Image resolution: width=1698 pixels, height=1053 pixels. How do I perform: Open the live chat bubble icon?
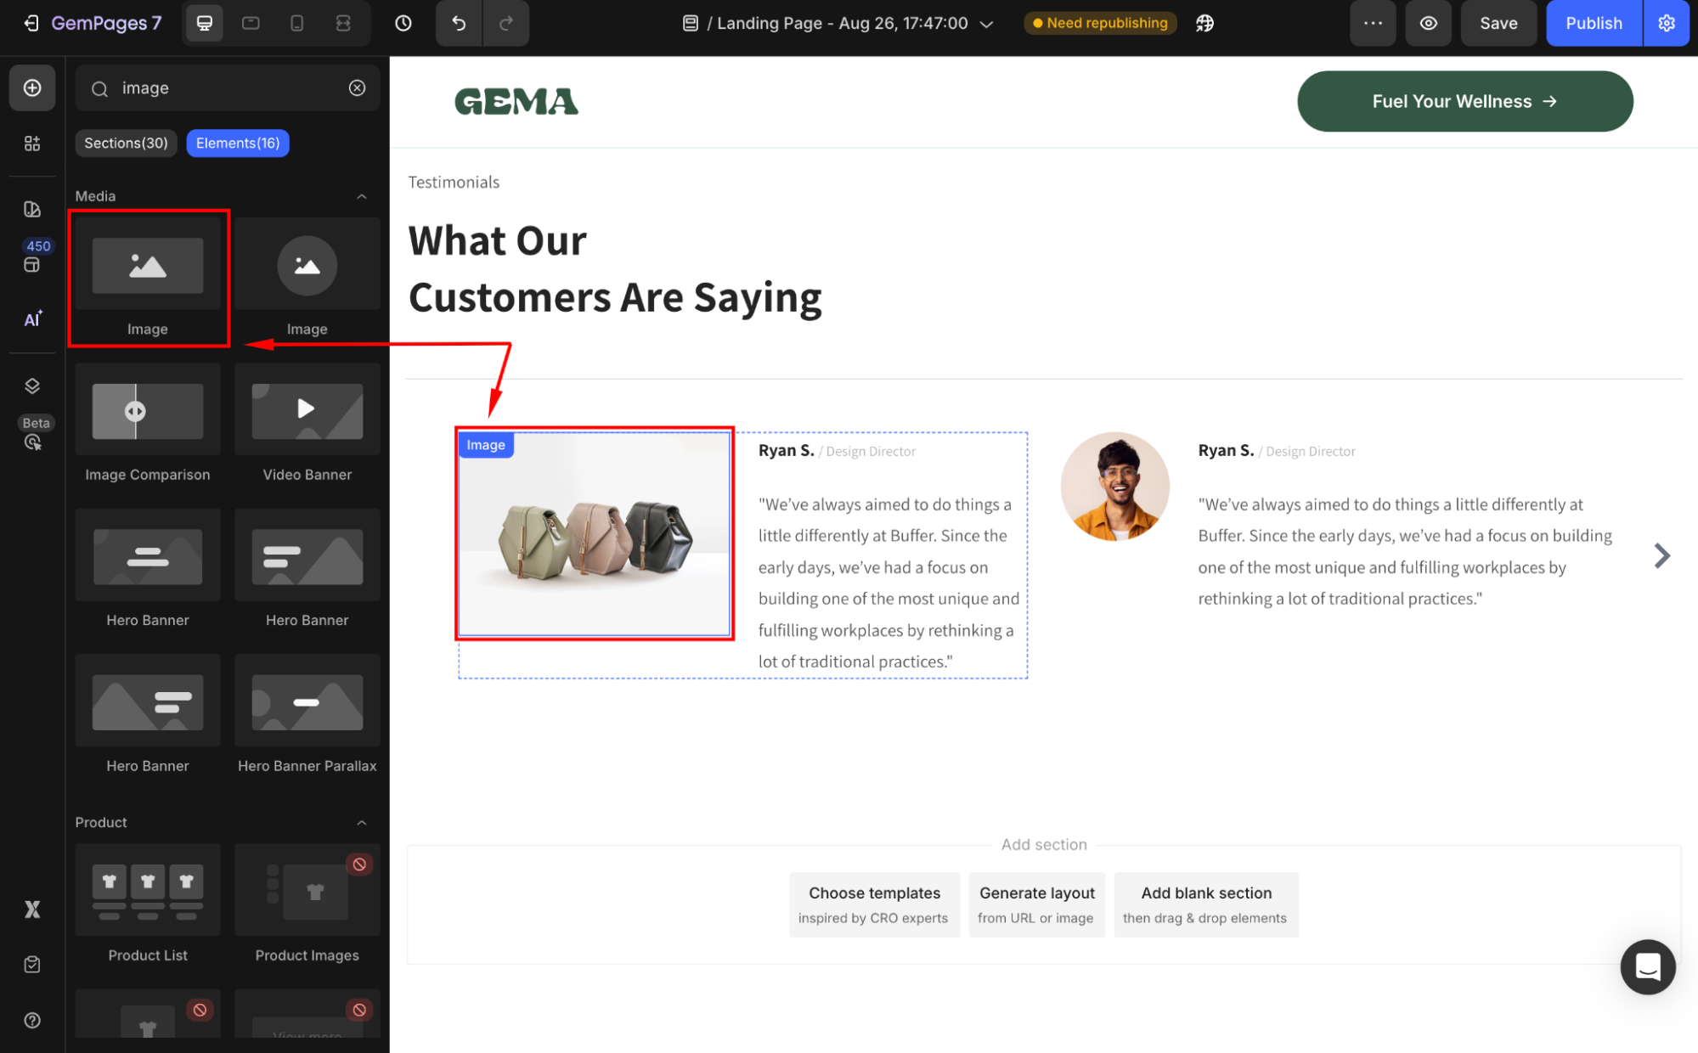pos(1647,966)
